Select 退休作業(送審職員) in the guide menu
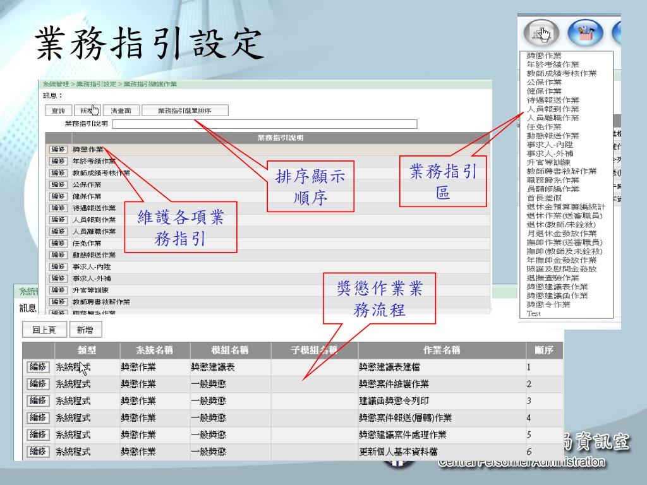Screen dimensions: 647x485 pos(564,216)
